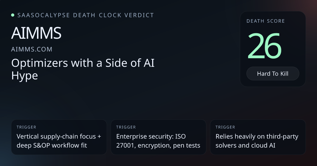Click the TRIGGER label above Enterprise security
Image resolution: width=317 pixels, height=166 pixels.
click(x=126, y=127)
